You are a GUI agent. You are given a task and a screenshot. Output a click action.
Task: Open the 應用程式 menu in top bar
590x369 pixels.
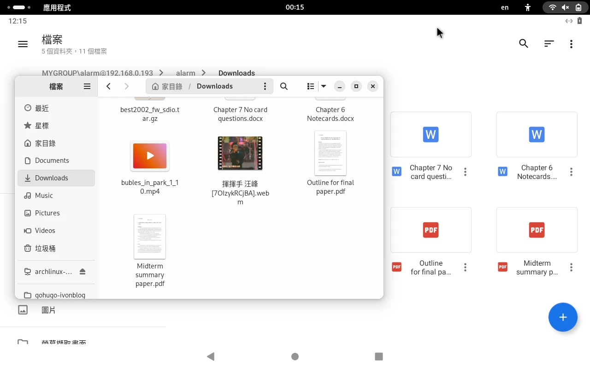(x=57, y=7)
